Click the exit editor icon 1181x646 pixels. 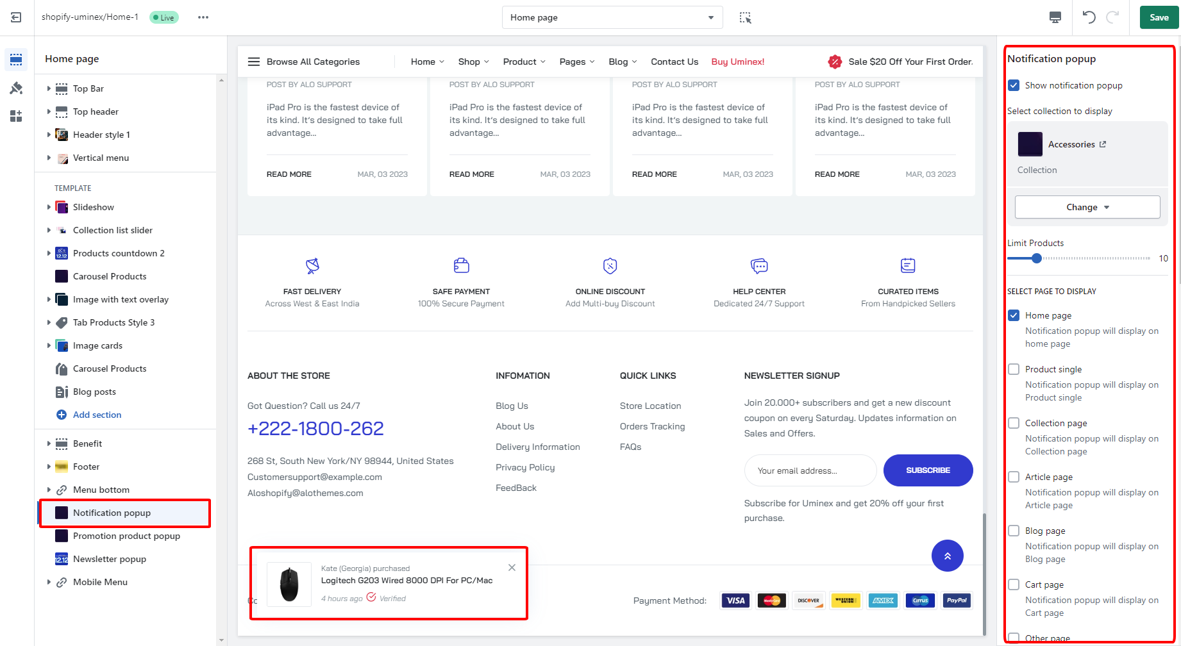16,17
